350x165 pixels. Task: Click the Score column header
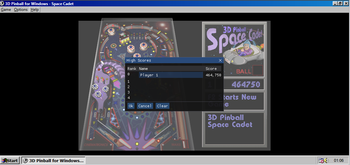(211, 69)
